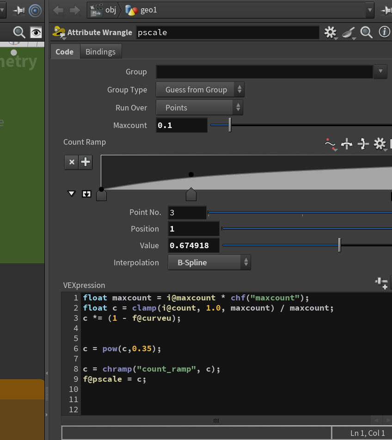
Task: Switch to the Bindings tab
Action: coord(100,52)
